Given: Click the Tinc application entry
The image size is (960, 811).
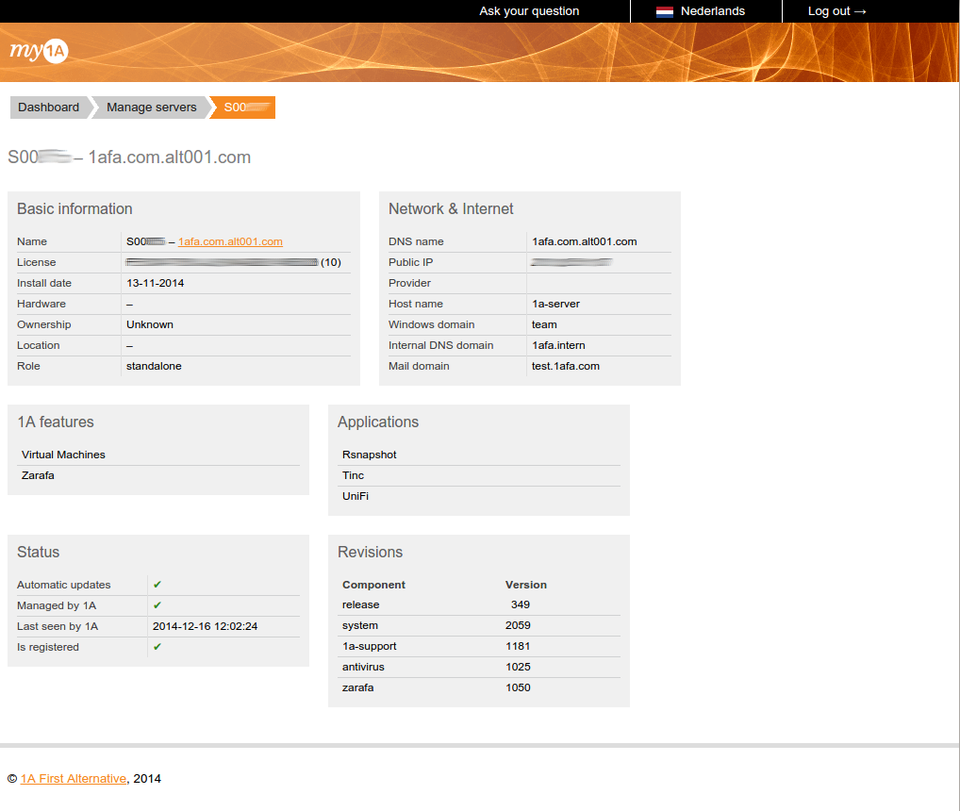Looking at the screenshot, I should [353, 475].
